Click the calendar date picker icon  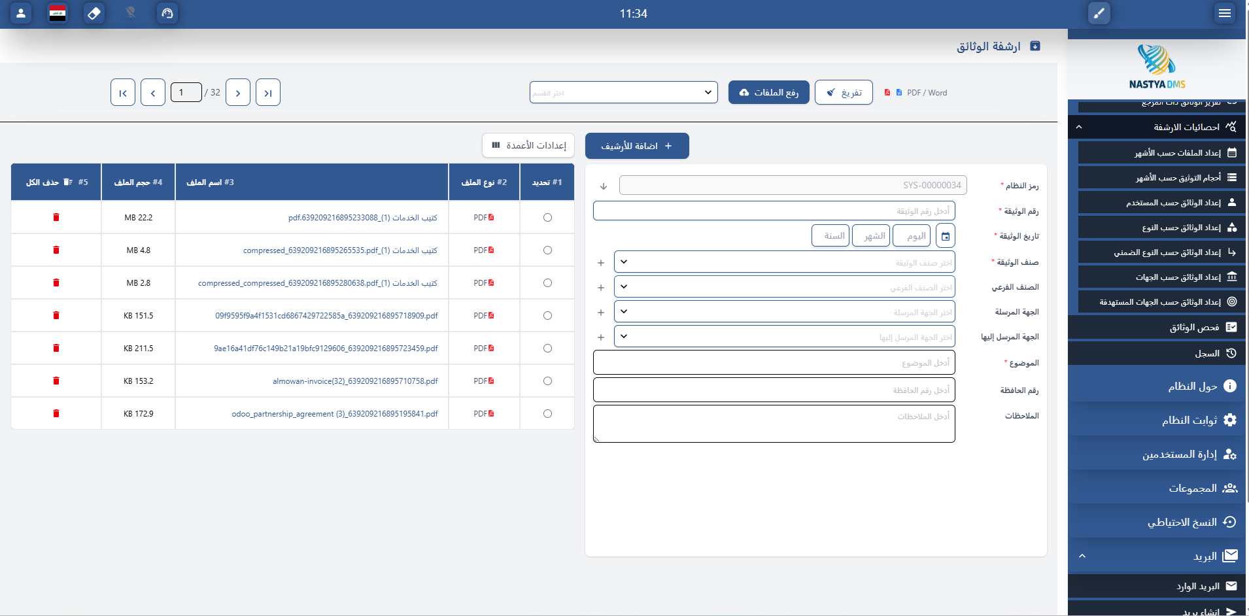pos(946,236)
